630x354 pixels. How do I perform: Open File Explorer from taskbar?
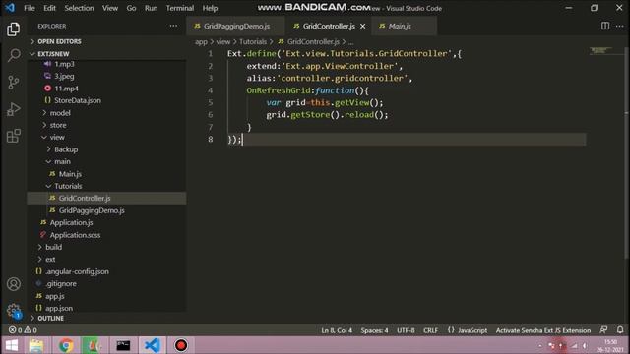click(x=36, y=345)
